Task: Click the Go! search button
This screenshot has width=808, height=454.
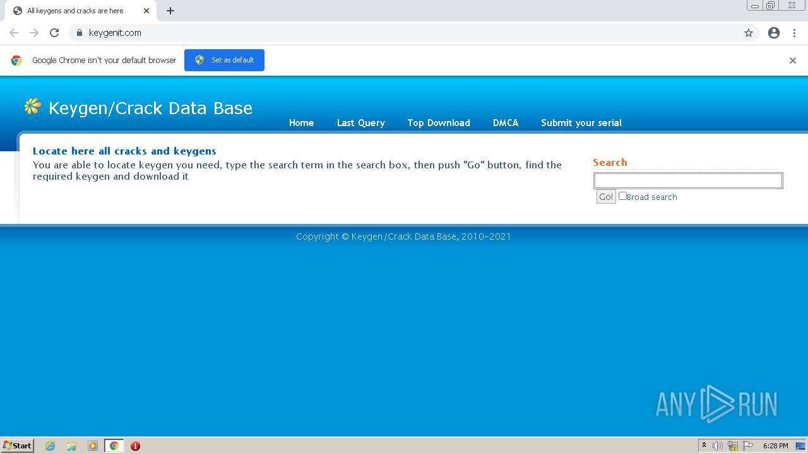Action: [x=606, y=197]
